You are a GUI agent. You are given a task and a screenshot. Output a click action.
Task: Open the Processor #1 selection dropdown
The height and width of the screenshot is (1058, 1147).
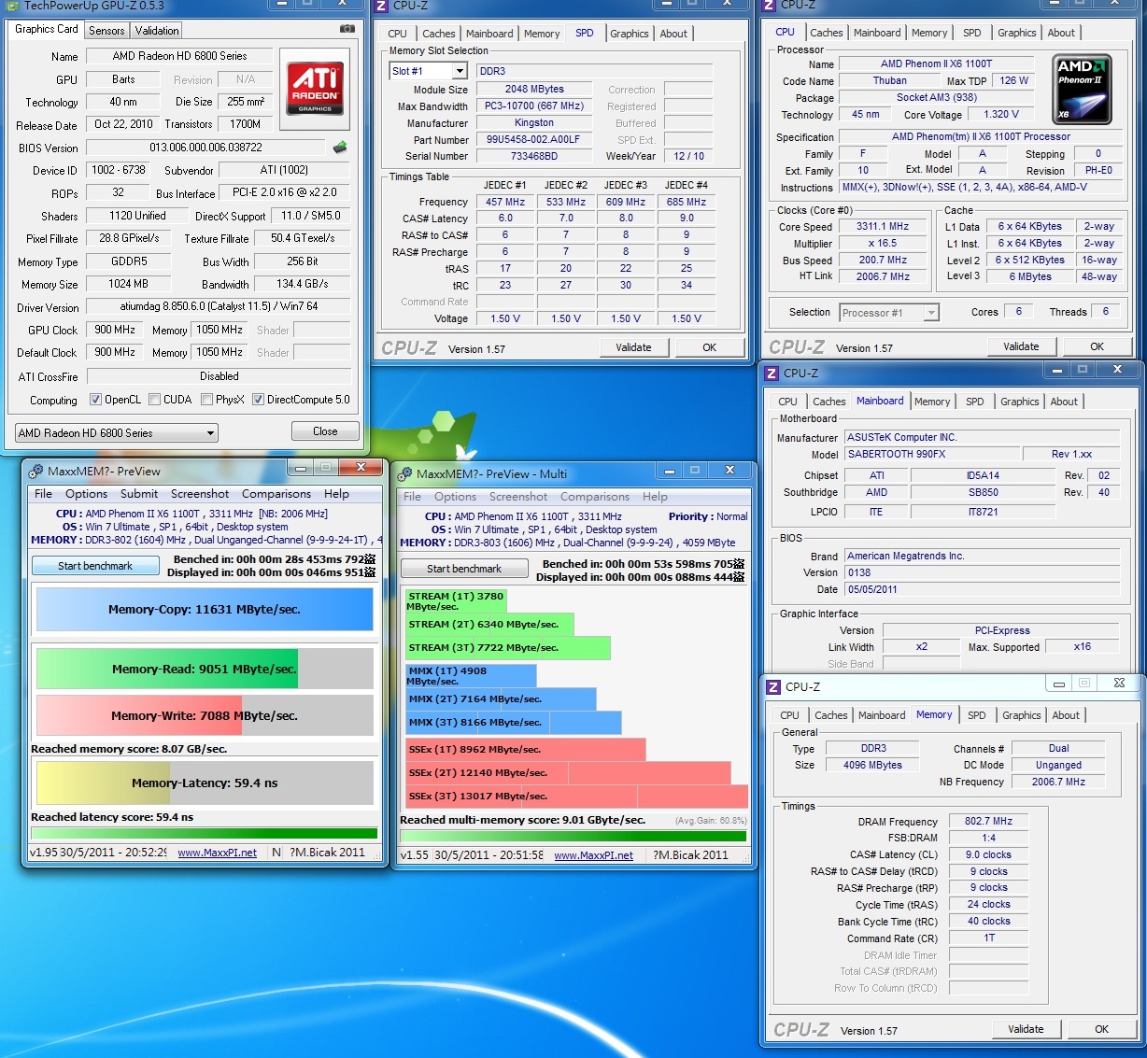pos(930,313)
